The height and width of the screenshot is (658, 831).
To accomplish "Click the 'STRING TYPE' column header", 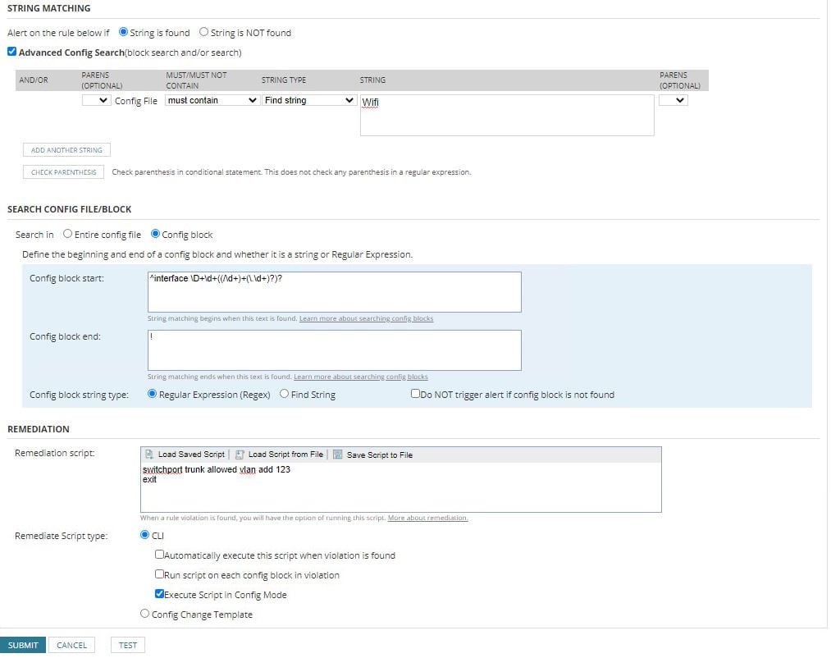I will 284,80.
